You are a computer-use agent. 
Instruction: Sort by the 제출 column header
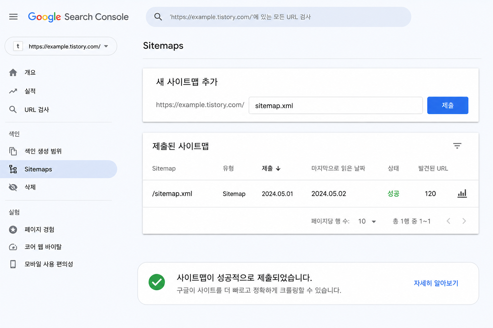point(267,168)
